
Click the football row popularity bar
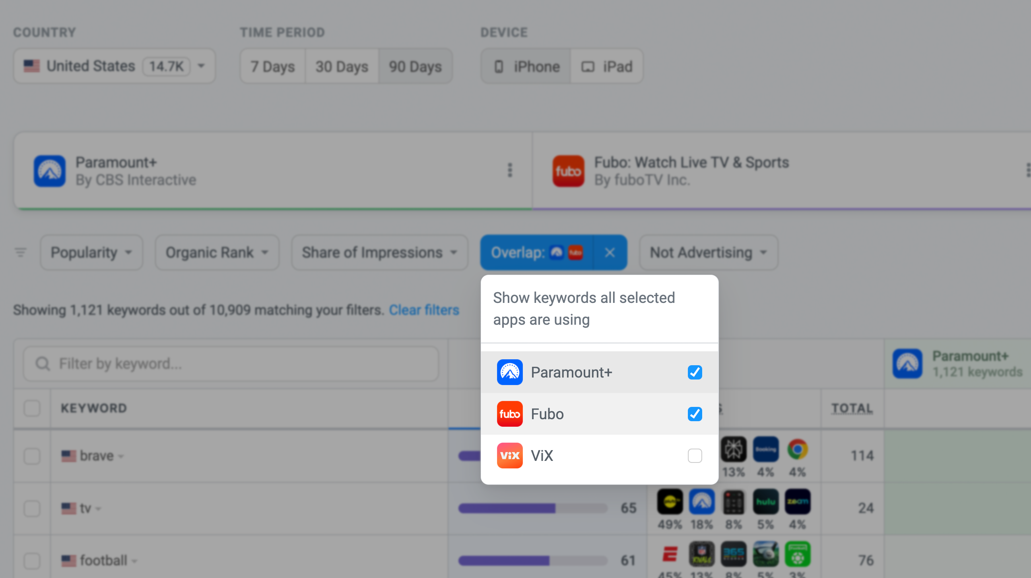(532, 561)
